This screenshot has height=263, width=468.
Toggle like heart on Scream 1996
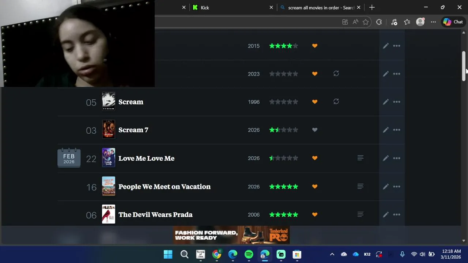pyautogui.click(x=315, y=102)
